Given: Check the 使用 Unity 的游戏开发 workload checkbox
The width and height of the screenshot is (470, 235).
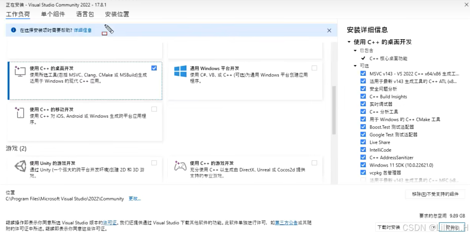Looking at the screenshot, I should tap(154, 163).
